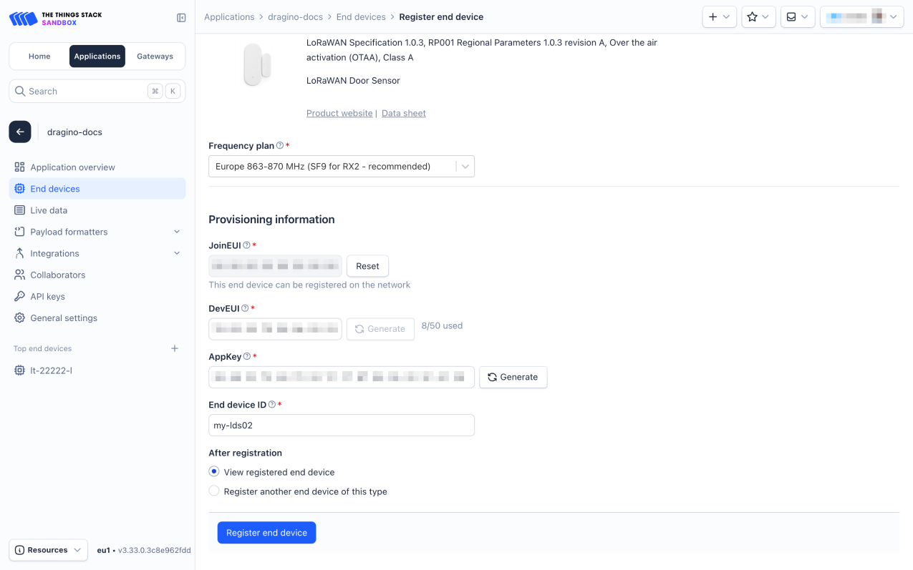Switch to the Home tab

pyautogui.click(x=39, y=56)
